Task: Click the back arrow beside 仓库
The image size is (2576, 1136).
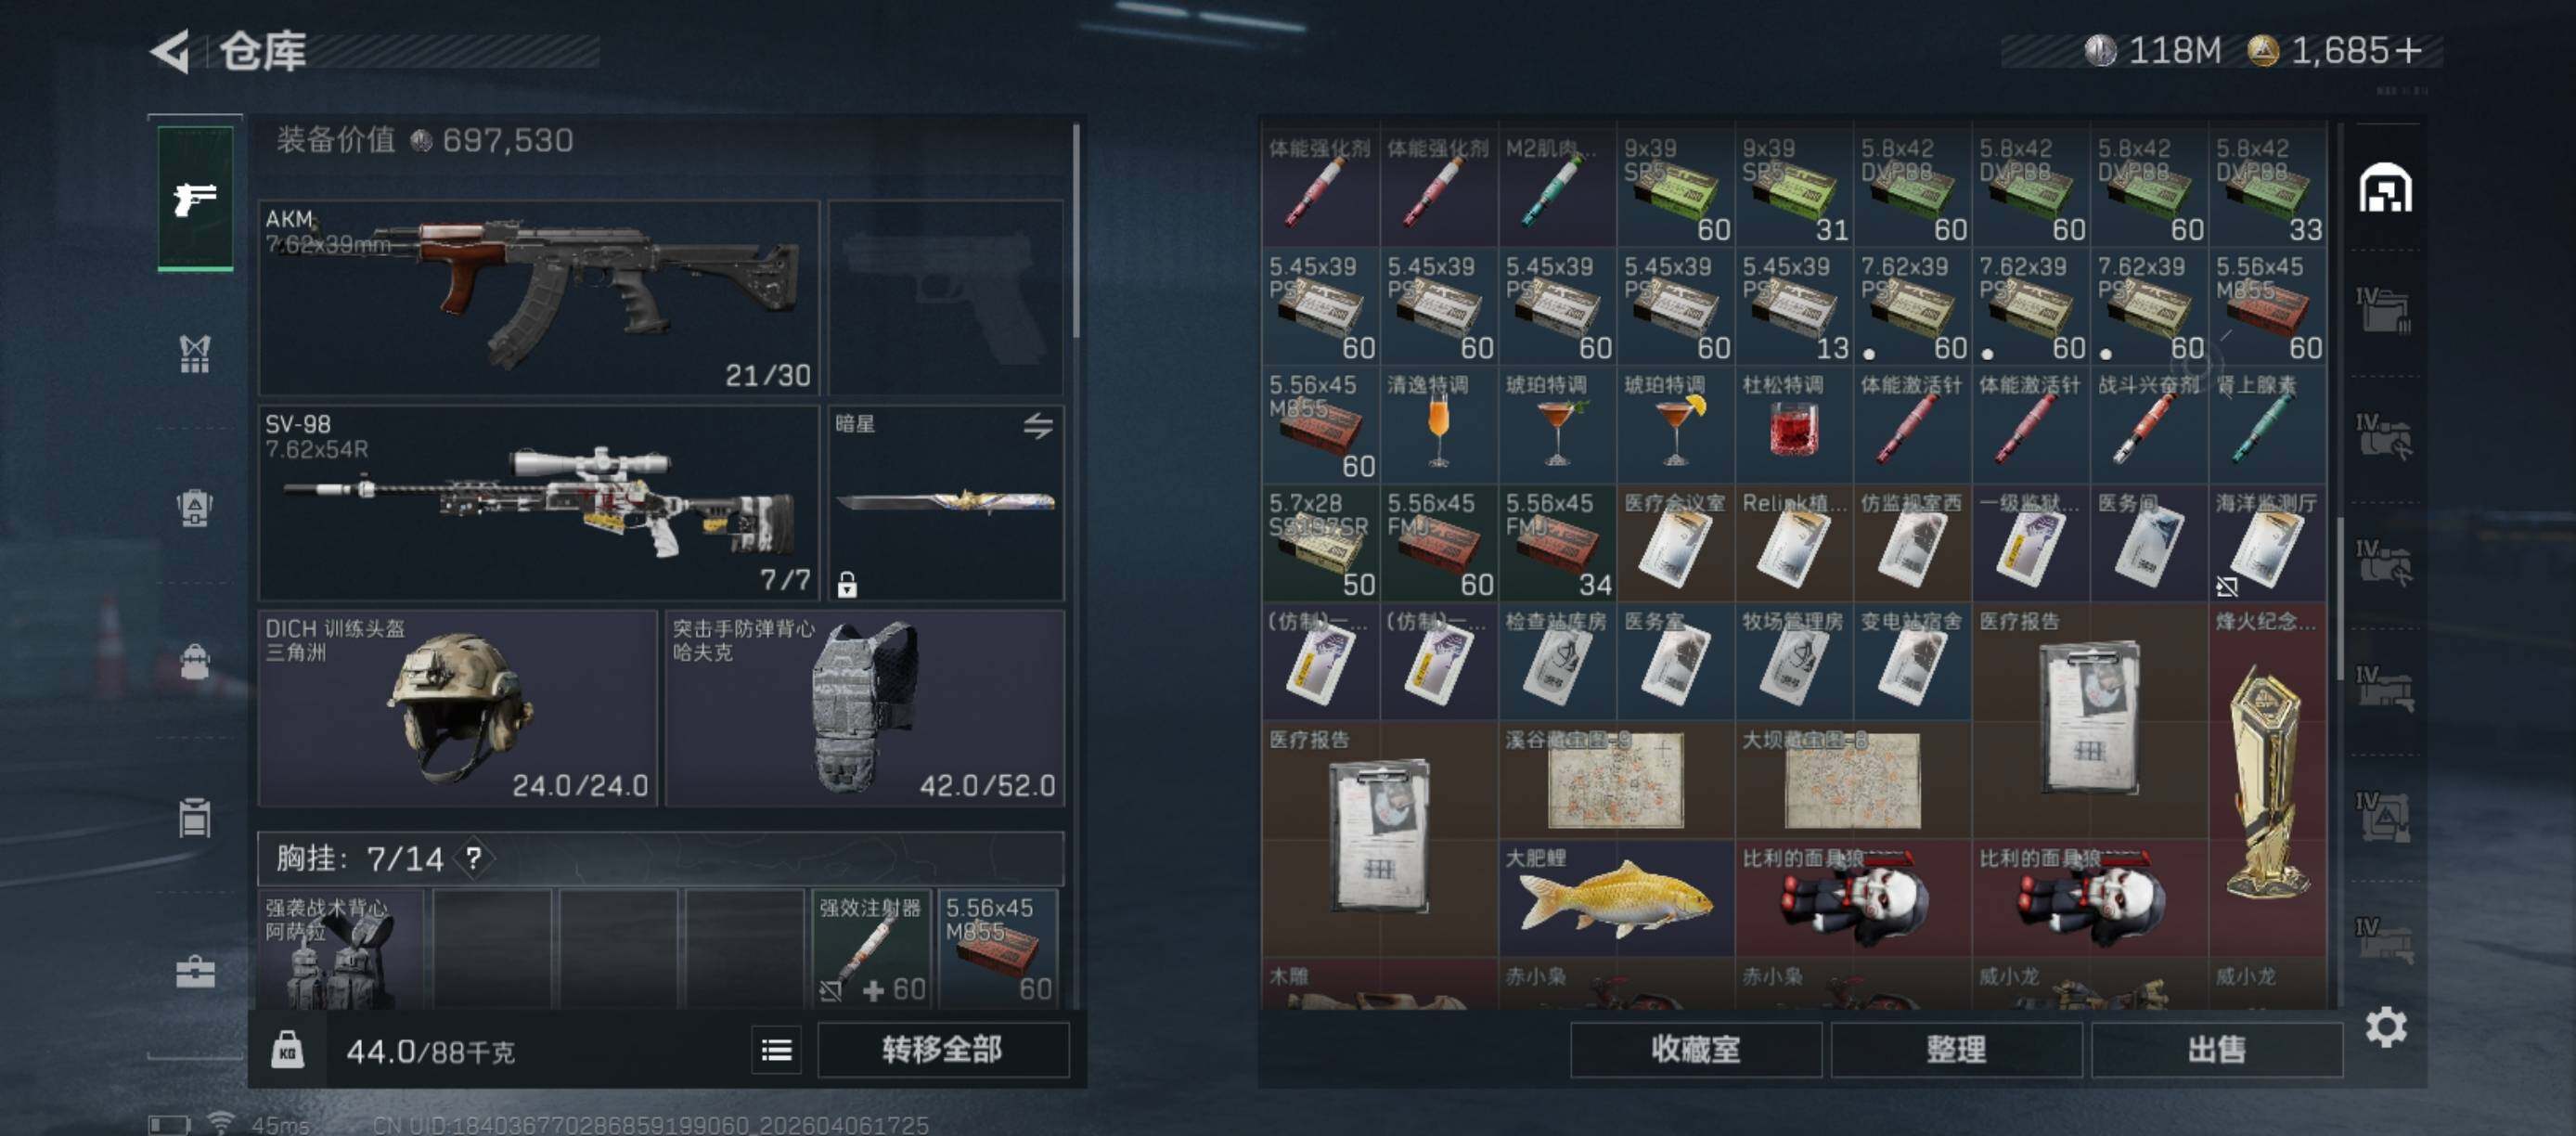Action: tap(171, 51)
